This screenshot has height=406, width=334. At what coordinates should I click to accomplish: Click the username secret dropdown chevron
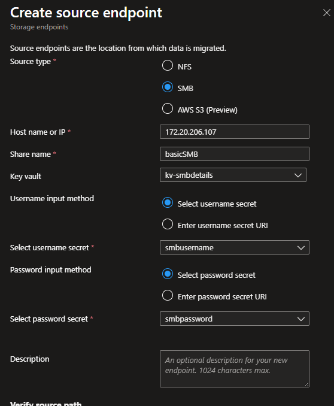(x=301, y=248)
